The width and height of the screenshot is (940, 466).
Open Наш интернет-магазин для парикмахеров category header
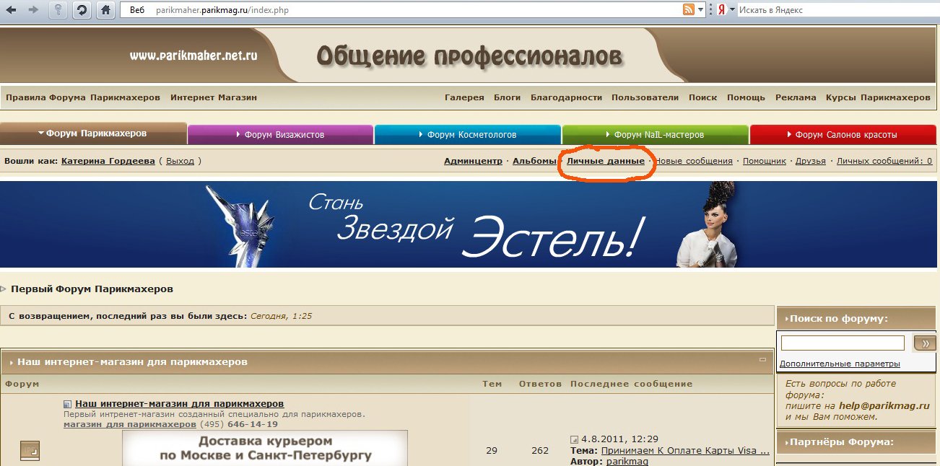pos(132,362)
